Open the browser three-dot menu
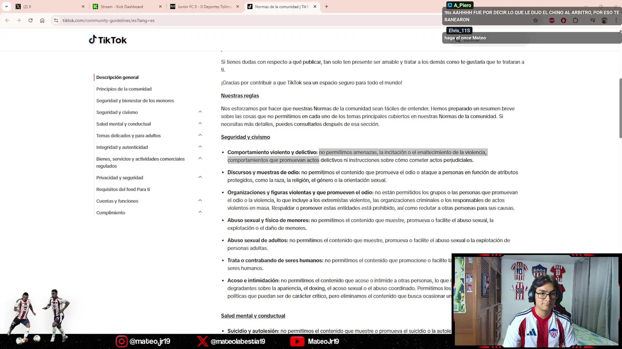Viewport: 622px width, 349px height. click(x=617, y=20)
